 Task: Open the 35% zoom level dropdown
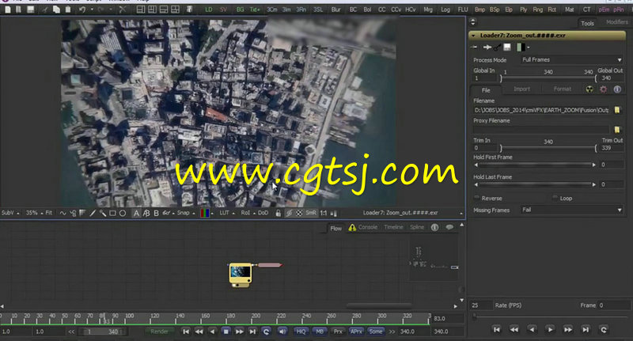pos(34,213)
